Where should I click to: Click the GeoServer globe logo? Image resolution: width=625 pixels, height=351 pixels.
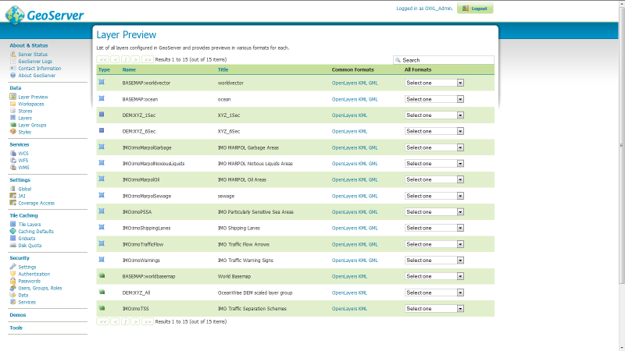coord(15,15)
